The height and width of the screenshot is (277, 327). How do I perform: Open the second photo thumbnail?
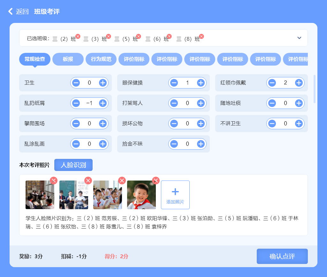pyautogui.click(x=74, y=195)
